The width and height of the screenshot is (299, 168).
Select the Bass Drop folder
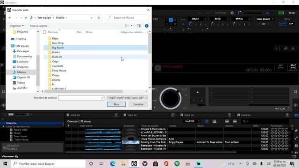(58, 43)
